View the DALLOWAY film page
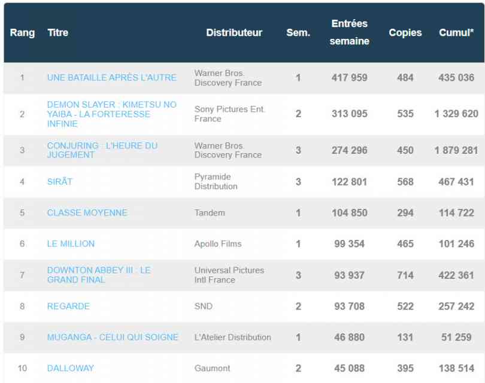The height and width of the screenshot is (383, 485). pyautogui.click(x=69, y=368)
